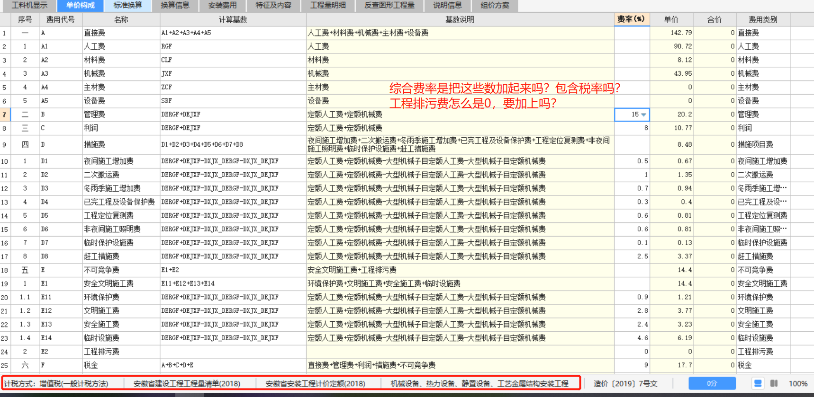The width and height of the screenshot is (814, 397).
Task: Select the 工程排污费 name cell
Action: pyautogui.click(x=121, y=352)
